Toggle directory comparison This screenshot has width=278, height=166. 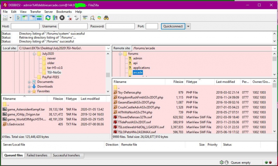(92, 18)
